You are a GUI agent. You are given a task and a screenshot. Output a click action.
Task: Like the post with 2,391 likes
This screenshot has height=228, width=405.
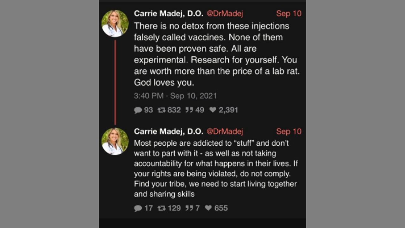coord(213,110)
